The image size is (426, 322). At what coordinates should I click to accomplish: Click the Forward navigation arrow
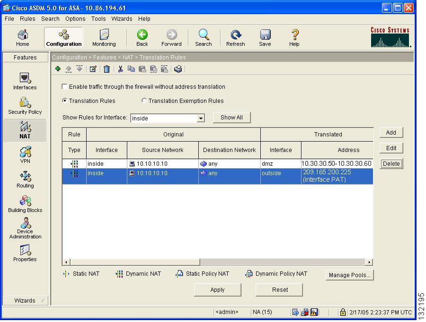coord(171,38)
